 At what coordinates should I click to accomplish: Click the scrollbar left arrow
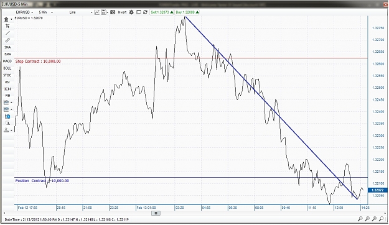coord(4,213)
